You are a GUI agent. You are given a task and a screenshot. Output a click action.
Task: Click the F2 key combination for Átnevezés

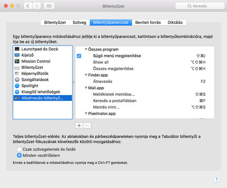click(203, 82)
